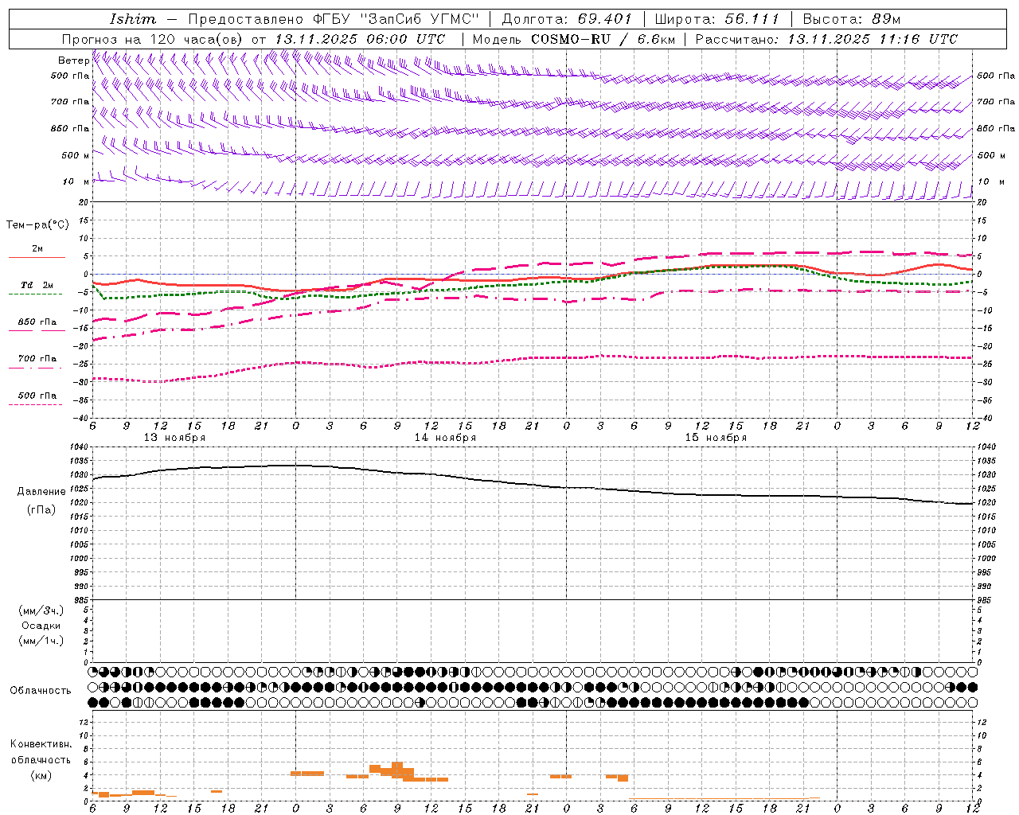Click the 850 гПа wind level label on left
This screenshot has width=1019, height=815.
click(x=70, y=128)
